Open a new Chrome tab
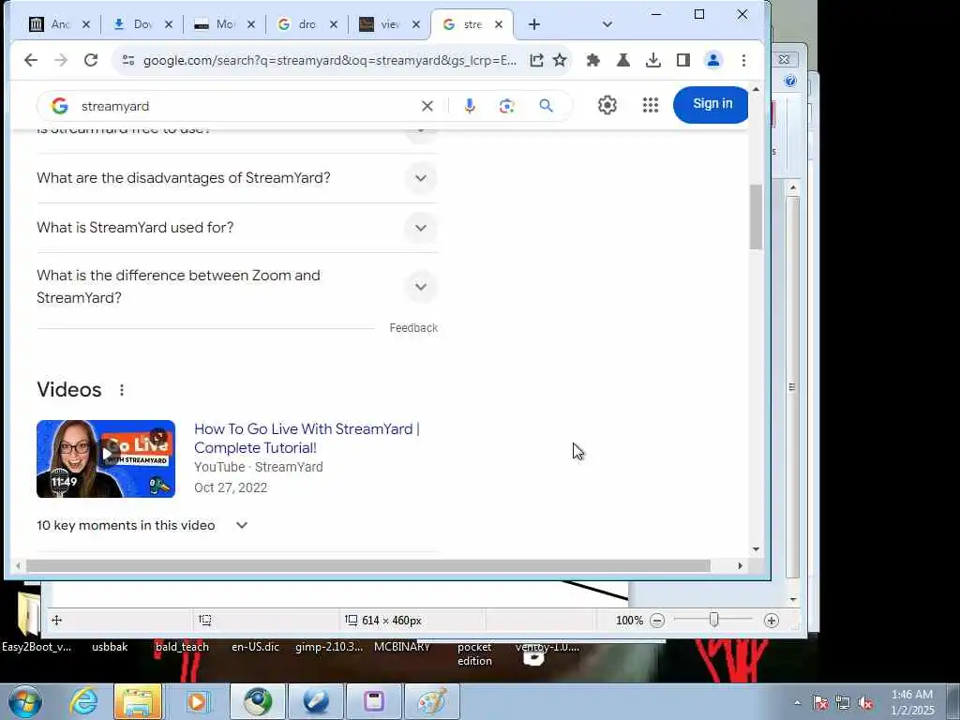This screenshot has width=960, height=720. pyautogui.click(x=533, y=24)
